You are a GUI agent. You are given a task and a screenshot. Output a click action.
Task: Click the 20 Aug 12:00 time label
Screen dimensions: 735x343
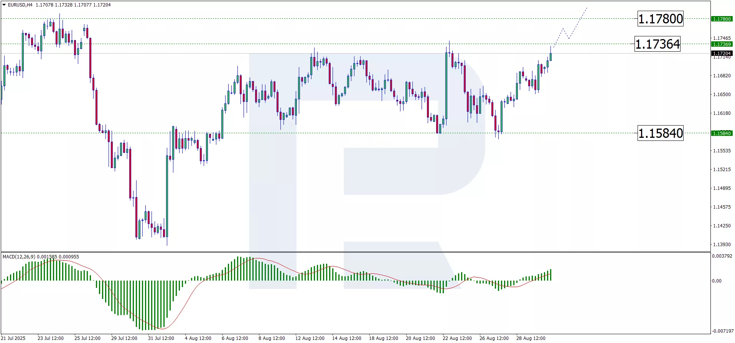(420, 338)
